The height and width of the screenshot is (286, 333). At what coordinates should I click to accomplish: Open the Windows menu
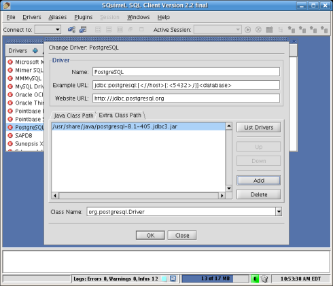139,17
